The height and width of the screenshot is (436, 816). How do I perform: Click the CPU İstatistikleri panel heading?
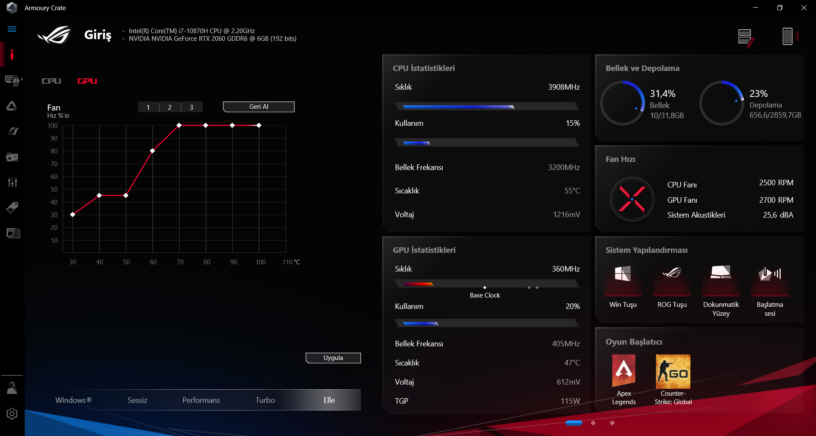tap(424, 68)
